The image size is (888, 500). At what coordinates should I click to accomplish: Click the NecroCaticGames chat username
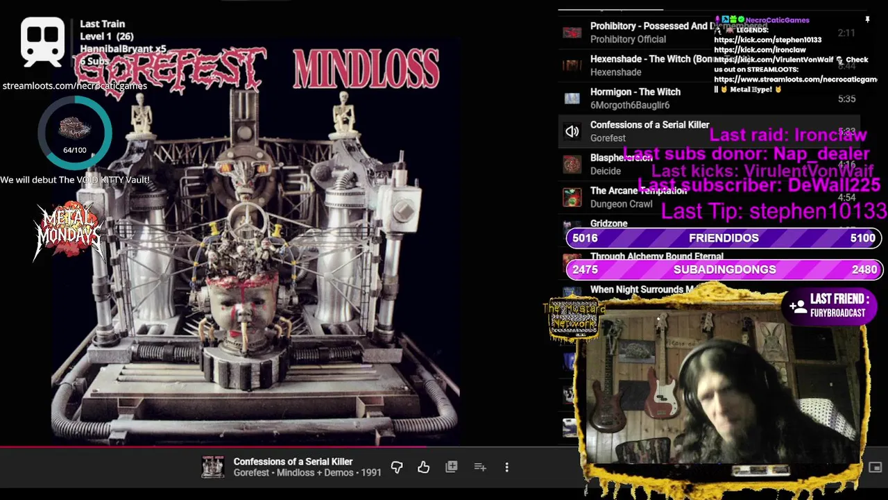[777, 20]
